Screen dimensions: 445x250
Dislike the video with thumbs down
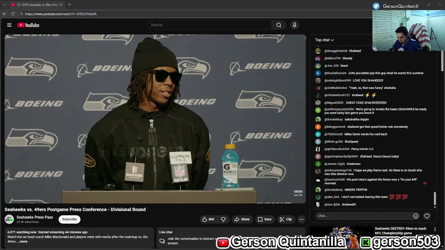[223, 219]
